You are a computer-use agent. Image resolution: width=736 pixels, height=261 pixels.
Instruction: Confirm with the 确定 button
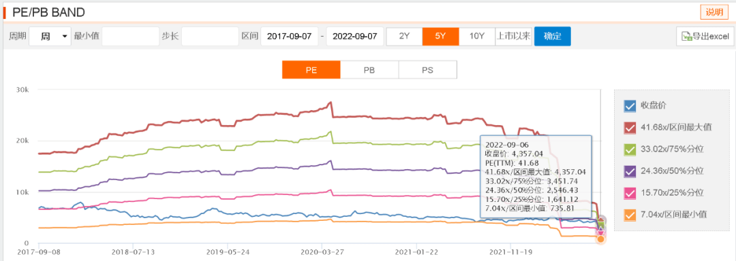553,36
